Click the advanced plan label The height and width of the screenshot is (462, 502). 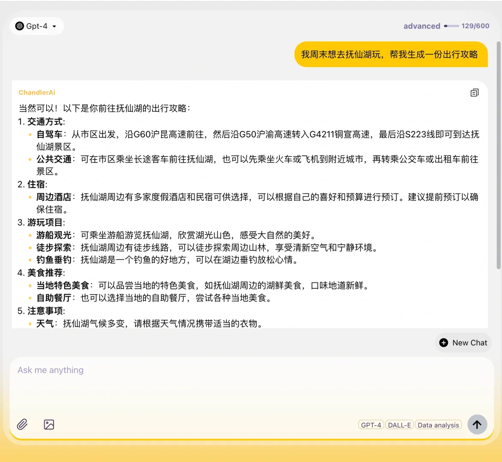click(422, 26)
